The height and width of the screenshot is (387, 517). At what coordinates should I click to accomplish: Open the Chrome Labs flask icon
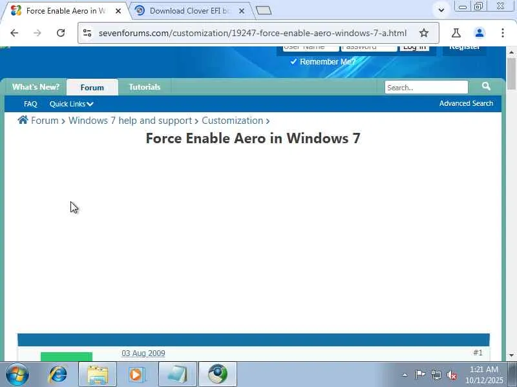456,33
